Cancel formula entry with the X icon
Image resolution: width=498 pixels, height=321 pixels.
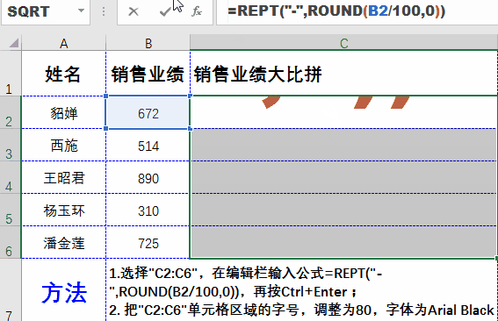click(x=134, y=11)
